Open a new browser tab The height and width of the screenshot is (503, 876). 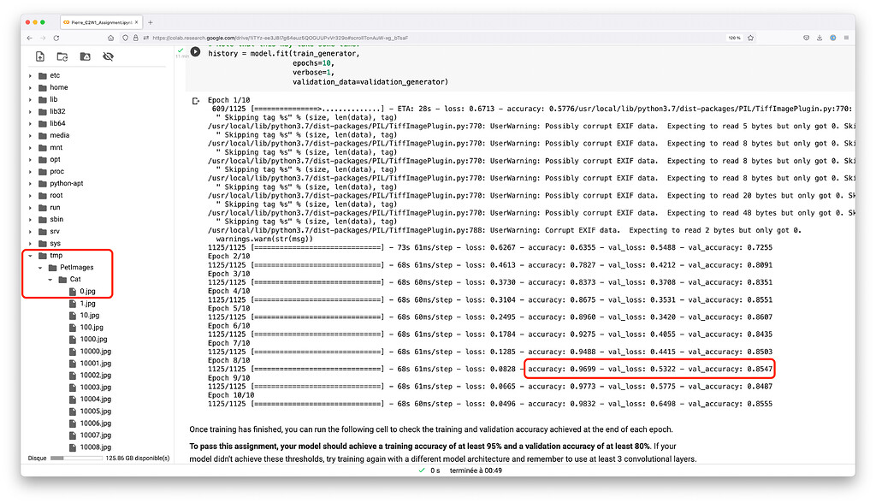coord(151,23)
